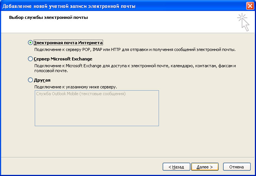Screen dimensions: 256x176
Task: Cancel the wizard with Отмена
Action: (x=237, y=167)
